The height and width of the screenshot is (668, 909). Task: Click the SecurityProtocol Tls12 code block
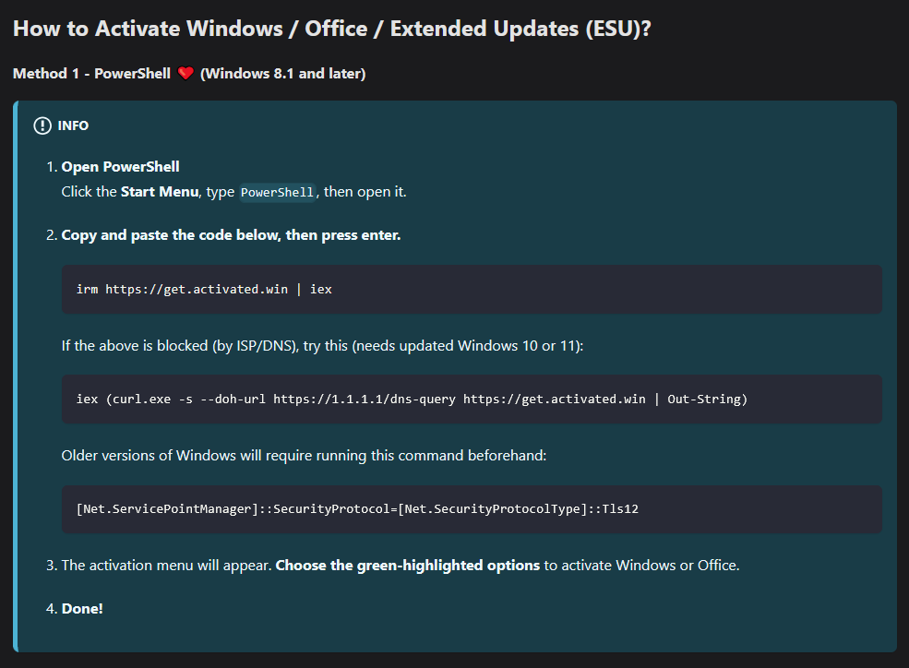click(471, 509)
